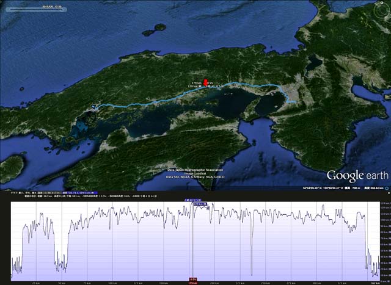Click the track start icon at the route's west end

pyautogui.click(x=93, y=107)
